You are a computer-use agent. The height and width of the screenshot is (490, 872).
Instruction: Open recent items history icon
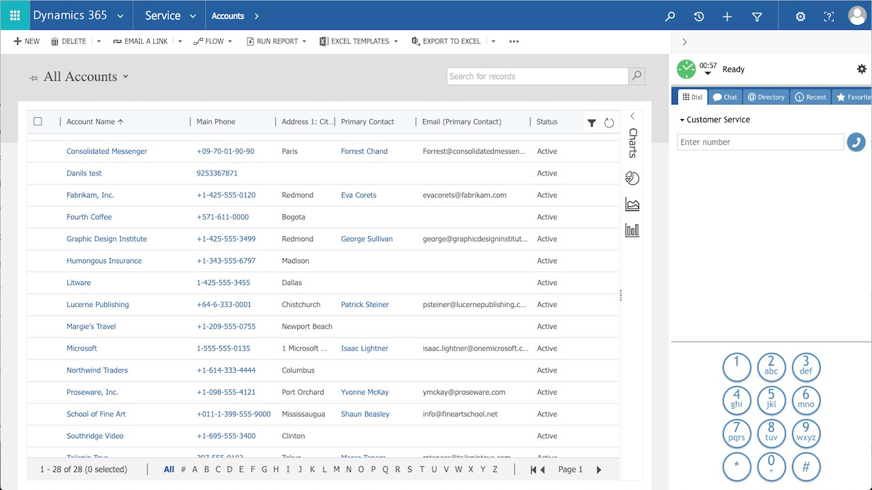[699, 16]
